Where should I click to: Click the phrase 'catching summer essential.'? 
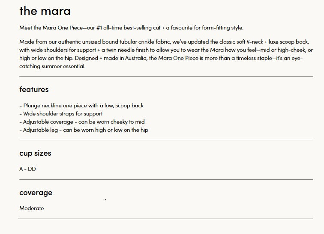tap(52, 66)
